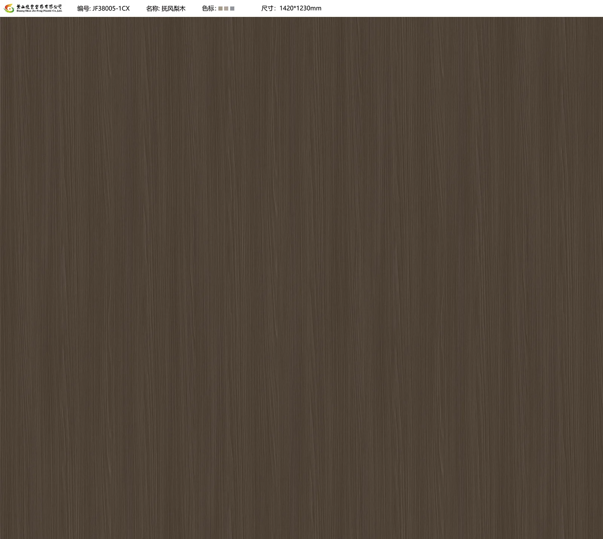Viewport: 603px width, 539px height.
Task: Pick the first color swatch in 色标
Action: pyautogui.click(x=220, y=8)
